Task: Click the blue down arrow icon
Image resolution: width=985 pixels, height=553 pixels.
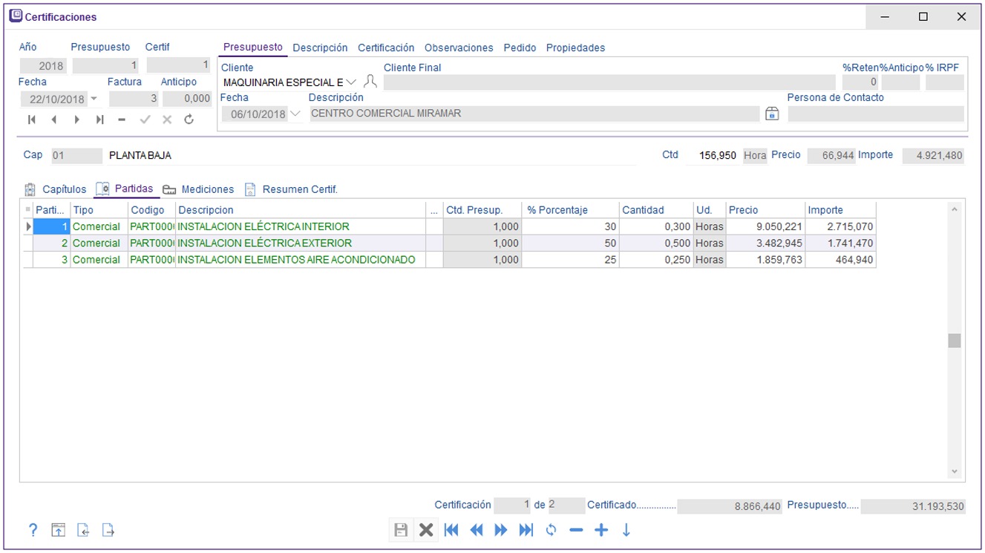Action: pyautogui.click(x=626, y=530)
